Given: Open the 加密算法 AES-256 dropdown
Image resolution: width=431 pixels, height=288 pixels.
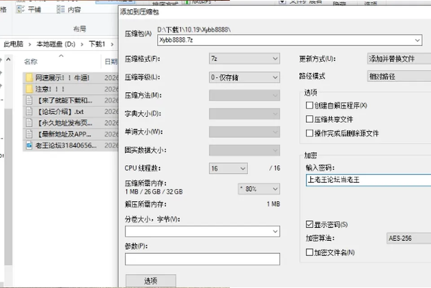Looking at the screenshot, I should point(409,238).
